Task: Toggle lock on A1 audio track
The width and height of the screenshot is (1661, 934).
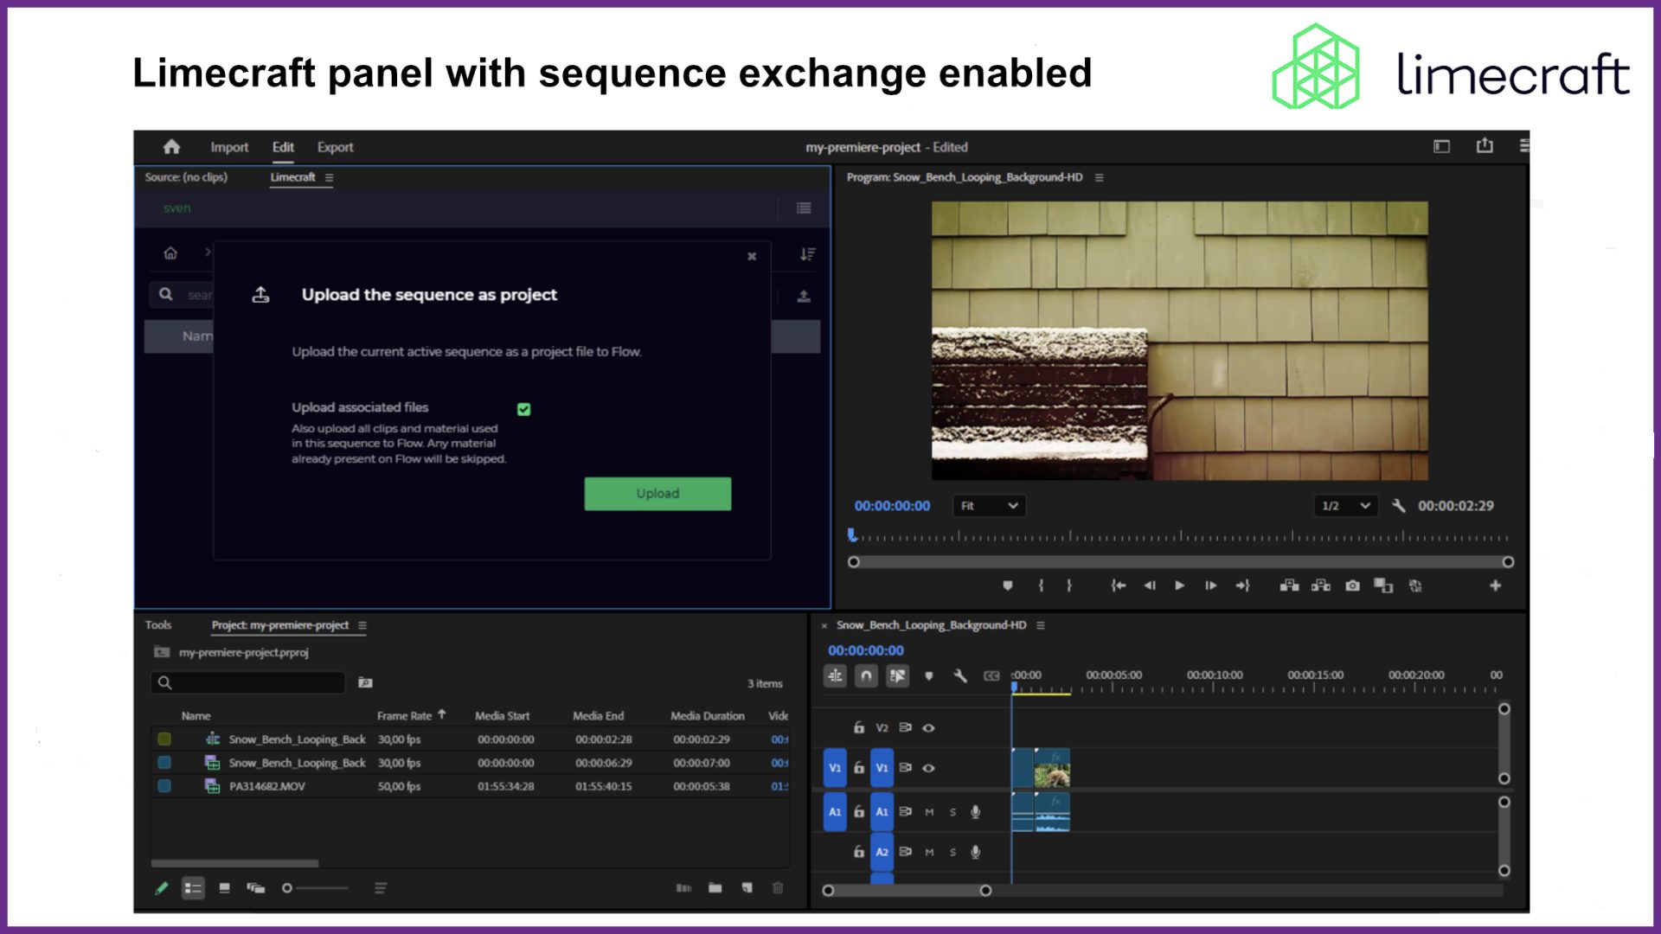Action: coord(858,812)
